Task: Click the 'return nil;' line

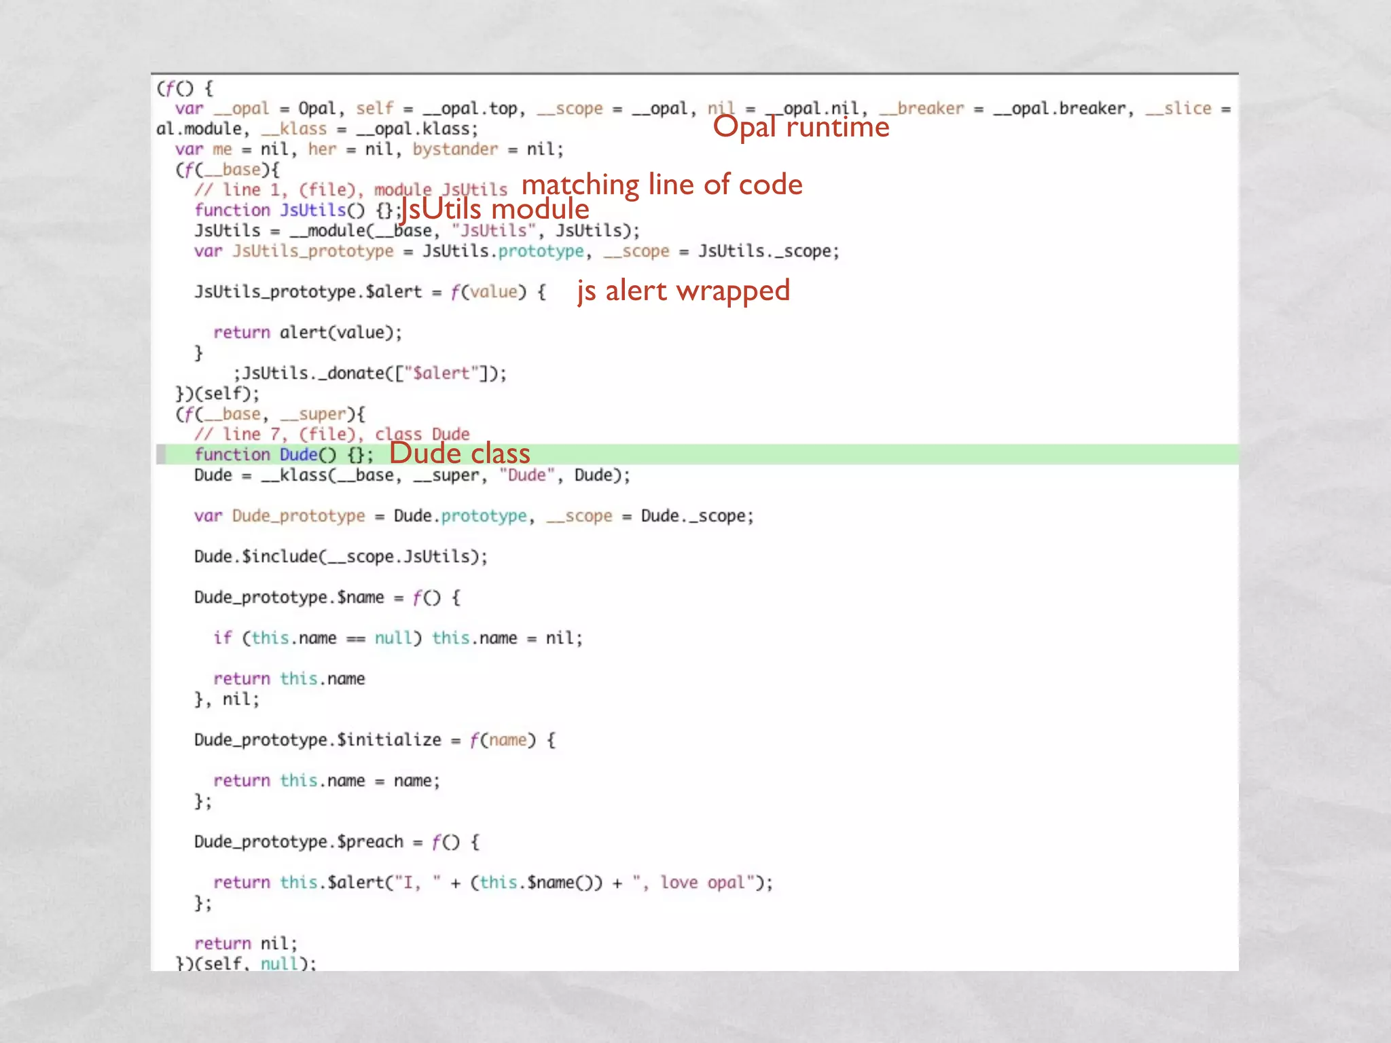Action: (246, 944)
